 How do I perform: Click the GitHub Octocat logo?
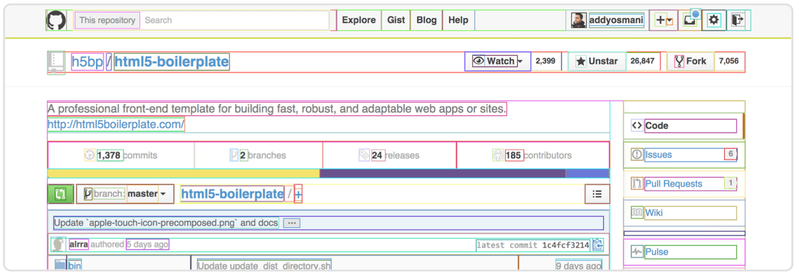[x=56, y=20]
